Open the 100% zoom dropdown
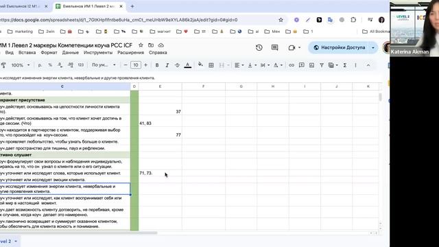Image resolution: width=439 pixels, height=247 pixels. (20, 65)
